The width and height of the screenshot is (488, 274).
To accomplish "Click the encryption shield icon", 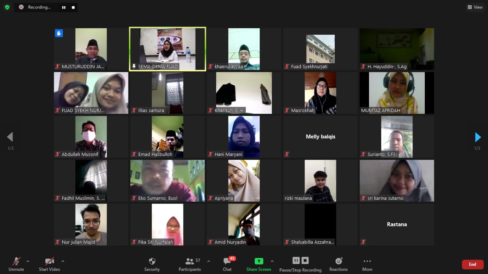I will click(x=7, y=7).
